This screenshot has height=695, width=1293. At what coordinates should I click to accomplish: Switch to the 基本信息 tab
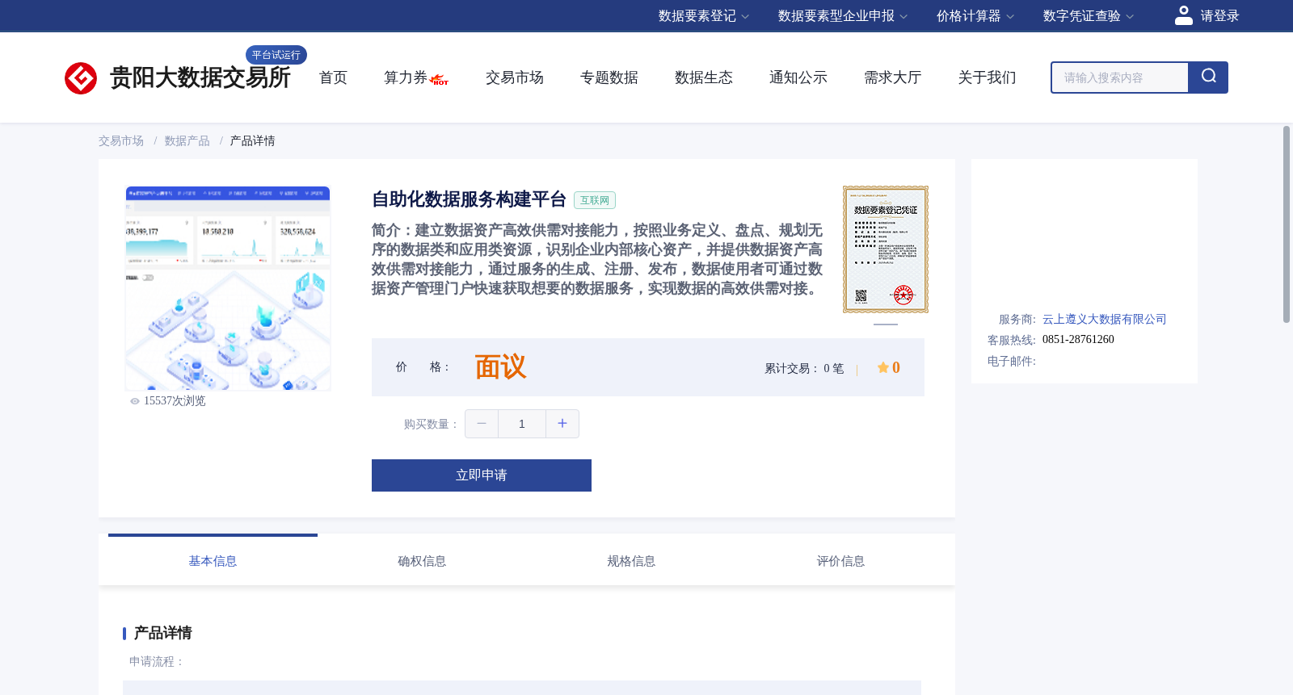(x=213, y=561)
